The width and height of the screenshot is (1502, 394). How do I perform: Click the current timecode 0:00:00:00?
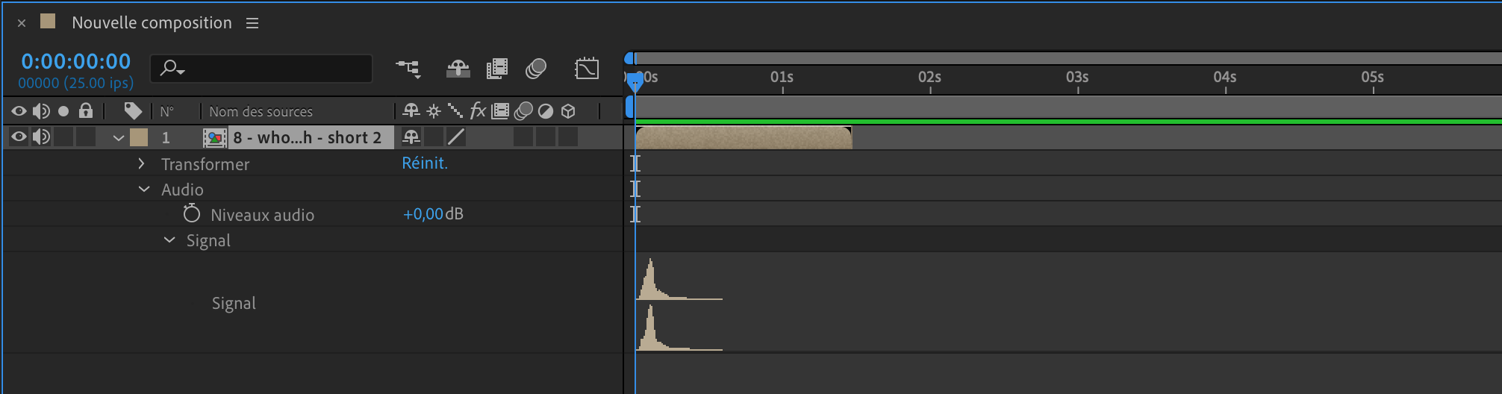75,61
